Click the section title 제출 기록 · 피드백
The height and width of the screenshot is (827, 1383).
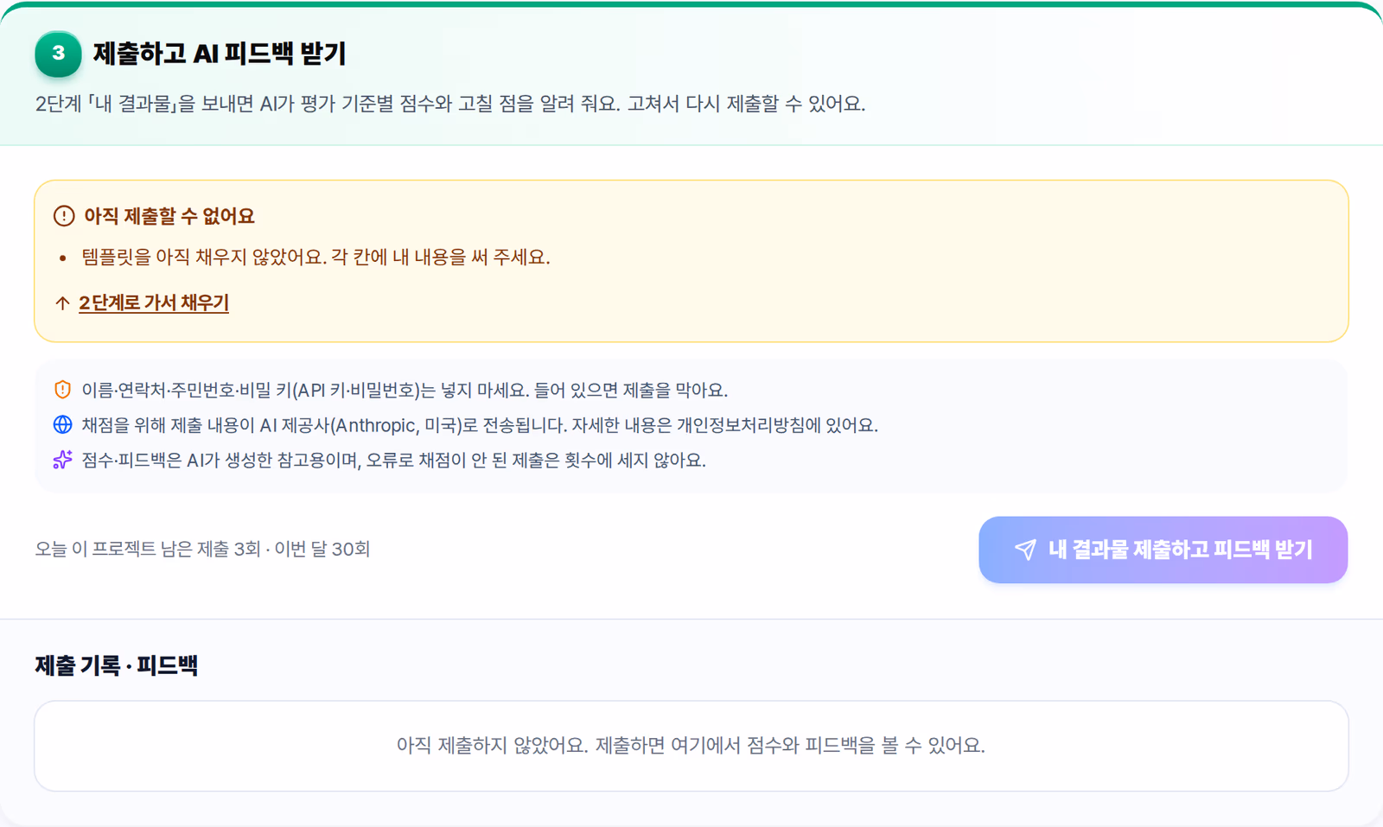117,665
